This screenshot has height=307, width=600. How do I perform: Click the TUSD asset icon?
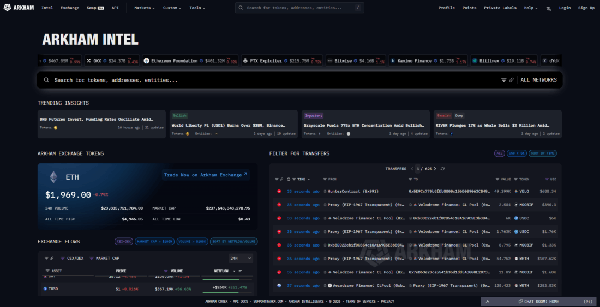(45, 288)
